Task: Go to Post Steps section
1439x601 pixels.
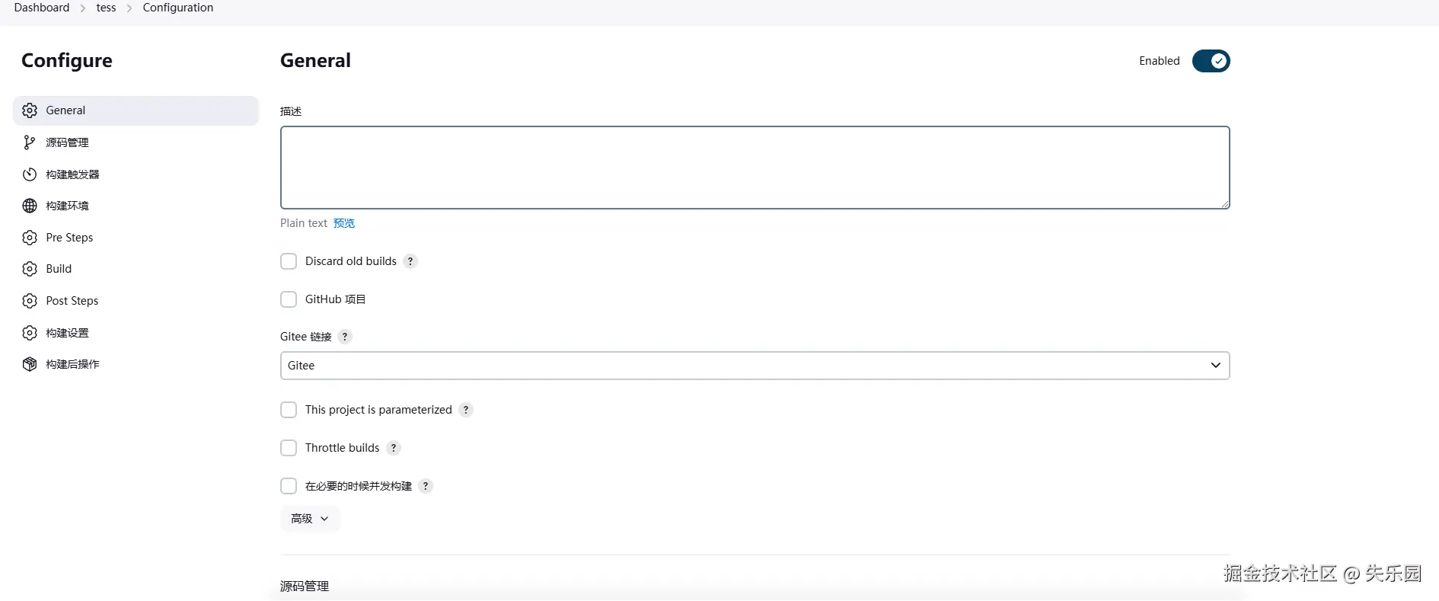Action: coord(72,301)
